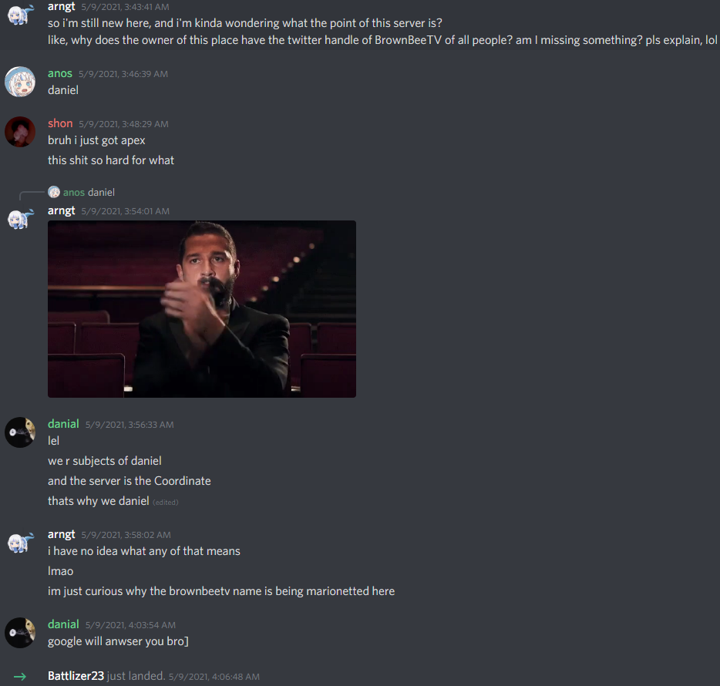The image size is (720, 686).
Task: Click the Battlizer23 username in join notice
Action: click(x=76, y=676)
